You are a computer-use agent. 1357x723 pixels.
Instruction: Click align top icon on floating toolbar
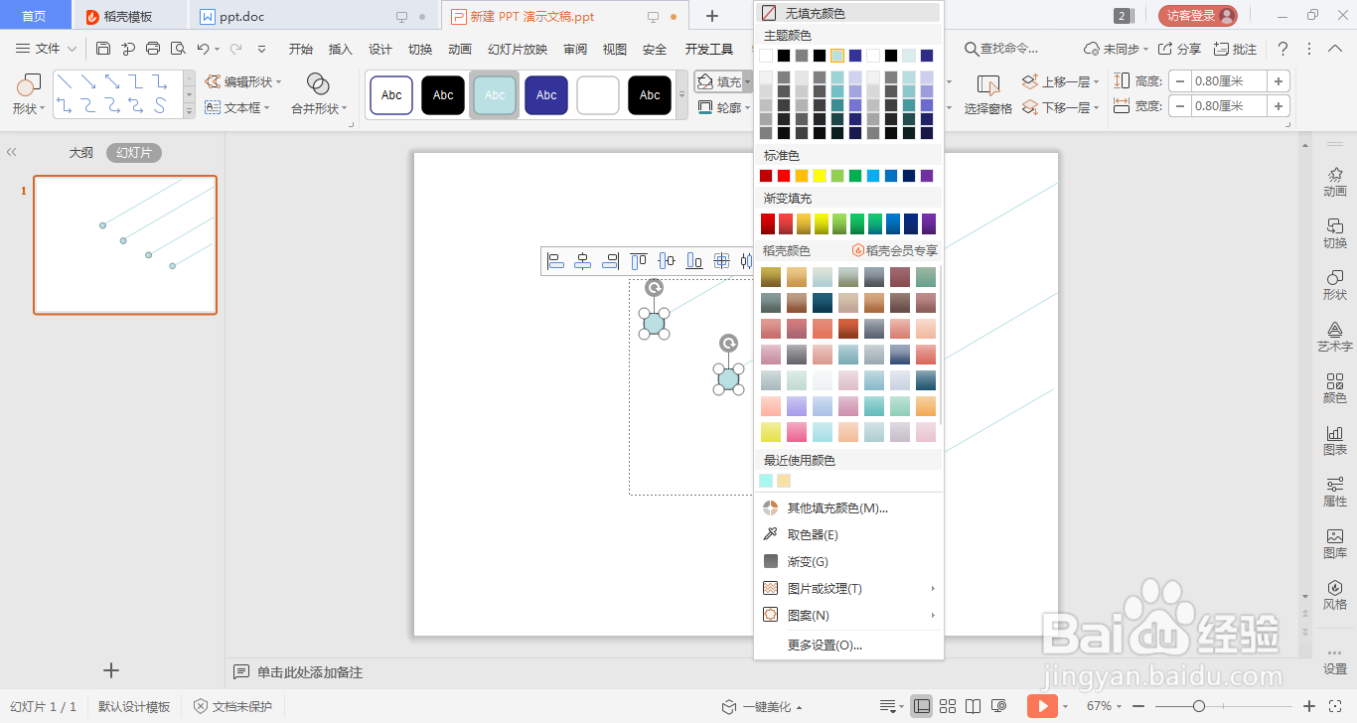[x=639, y=261]
